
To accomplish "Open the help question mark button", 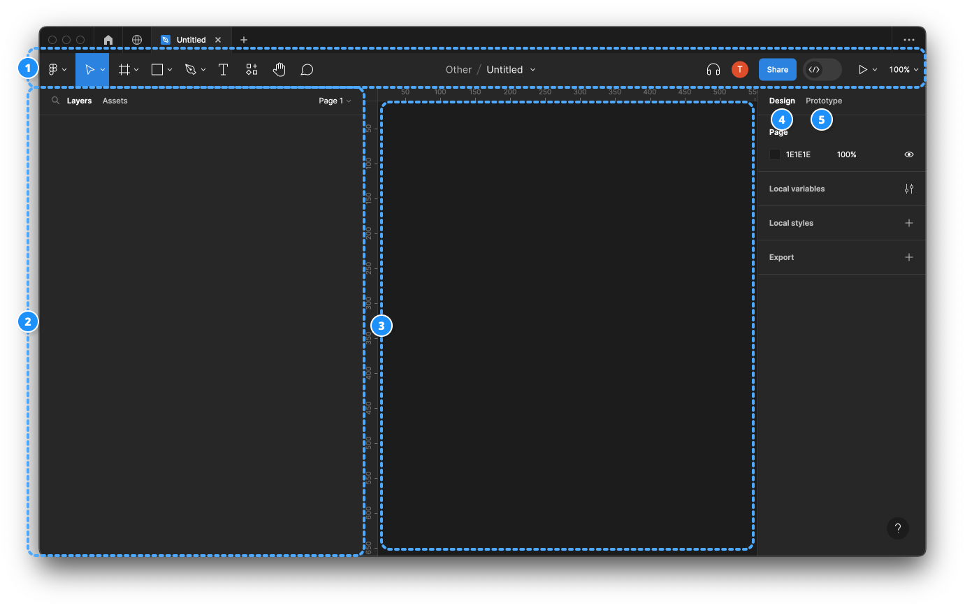I will point(897,528).
